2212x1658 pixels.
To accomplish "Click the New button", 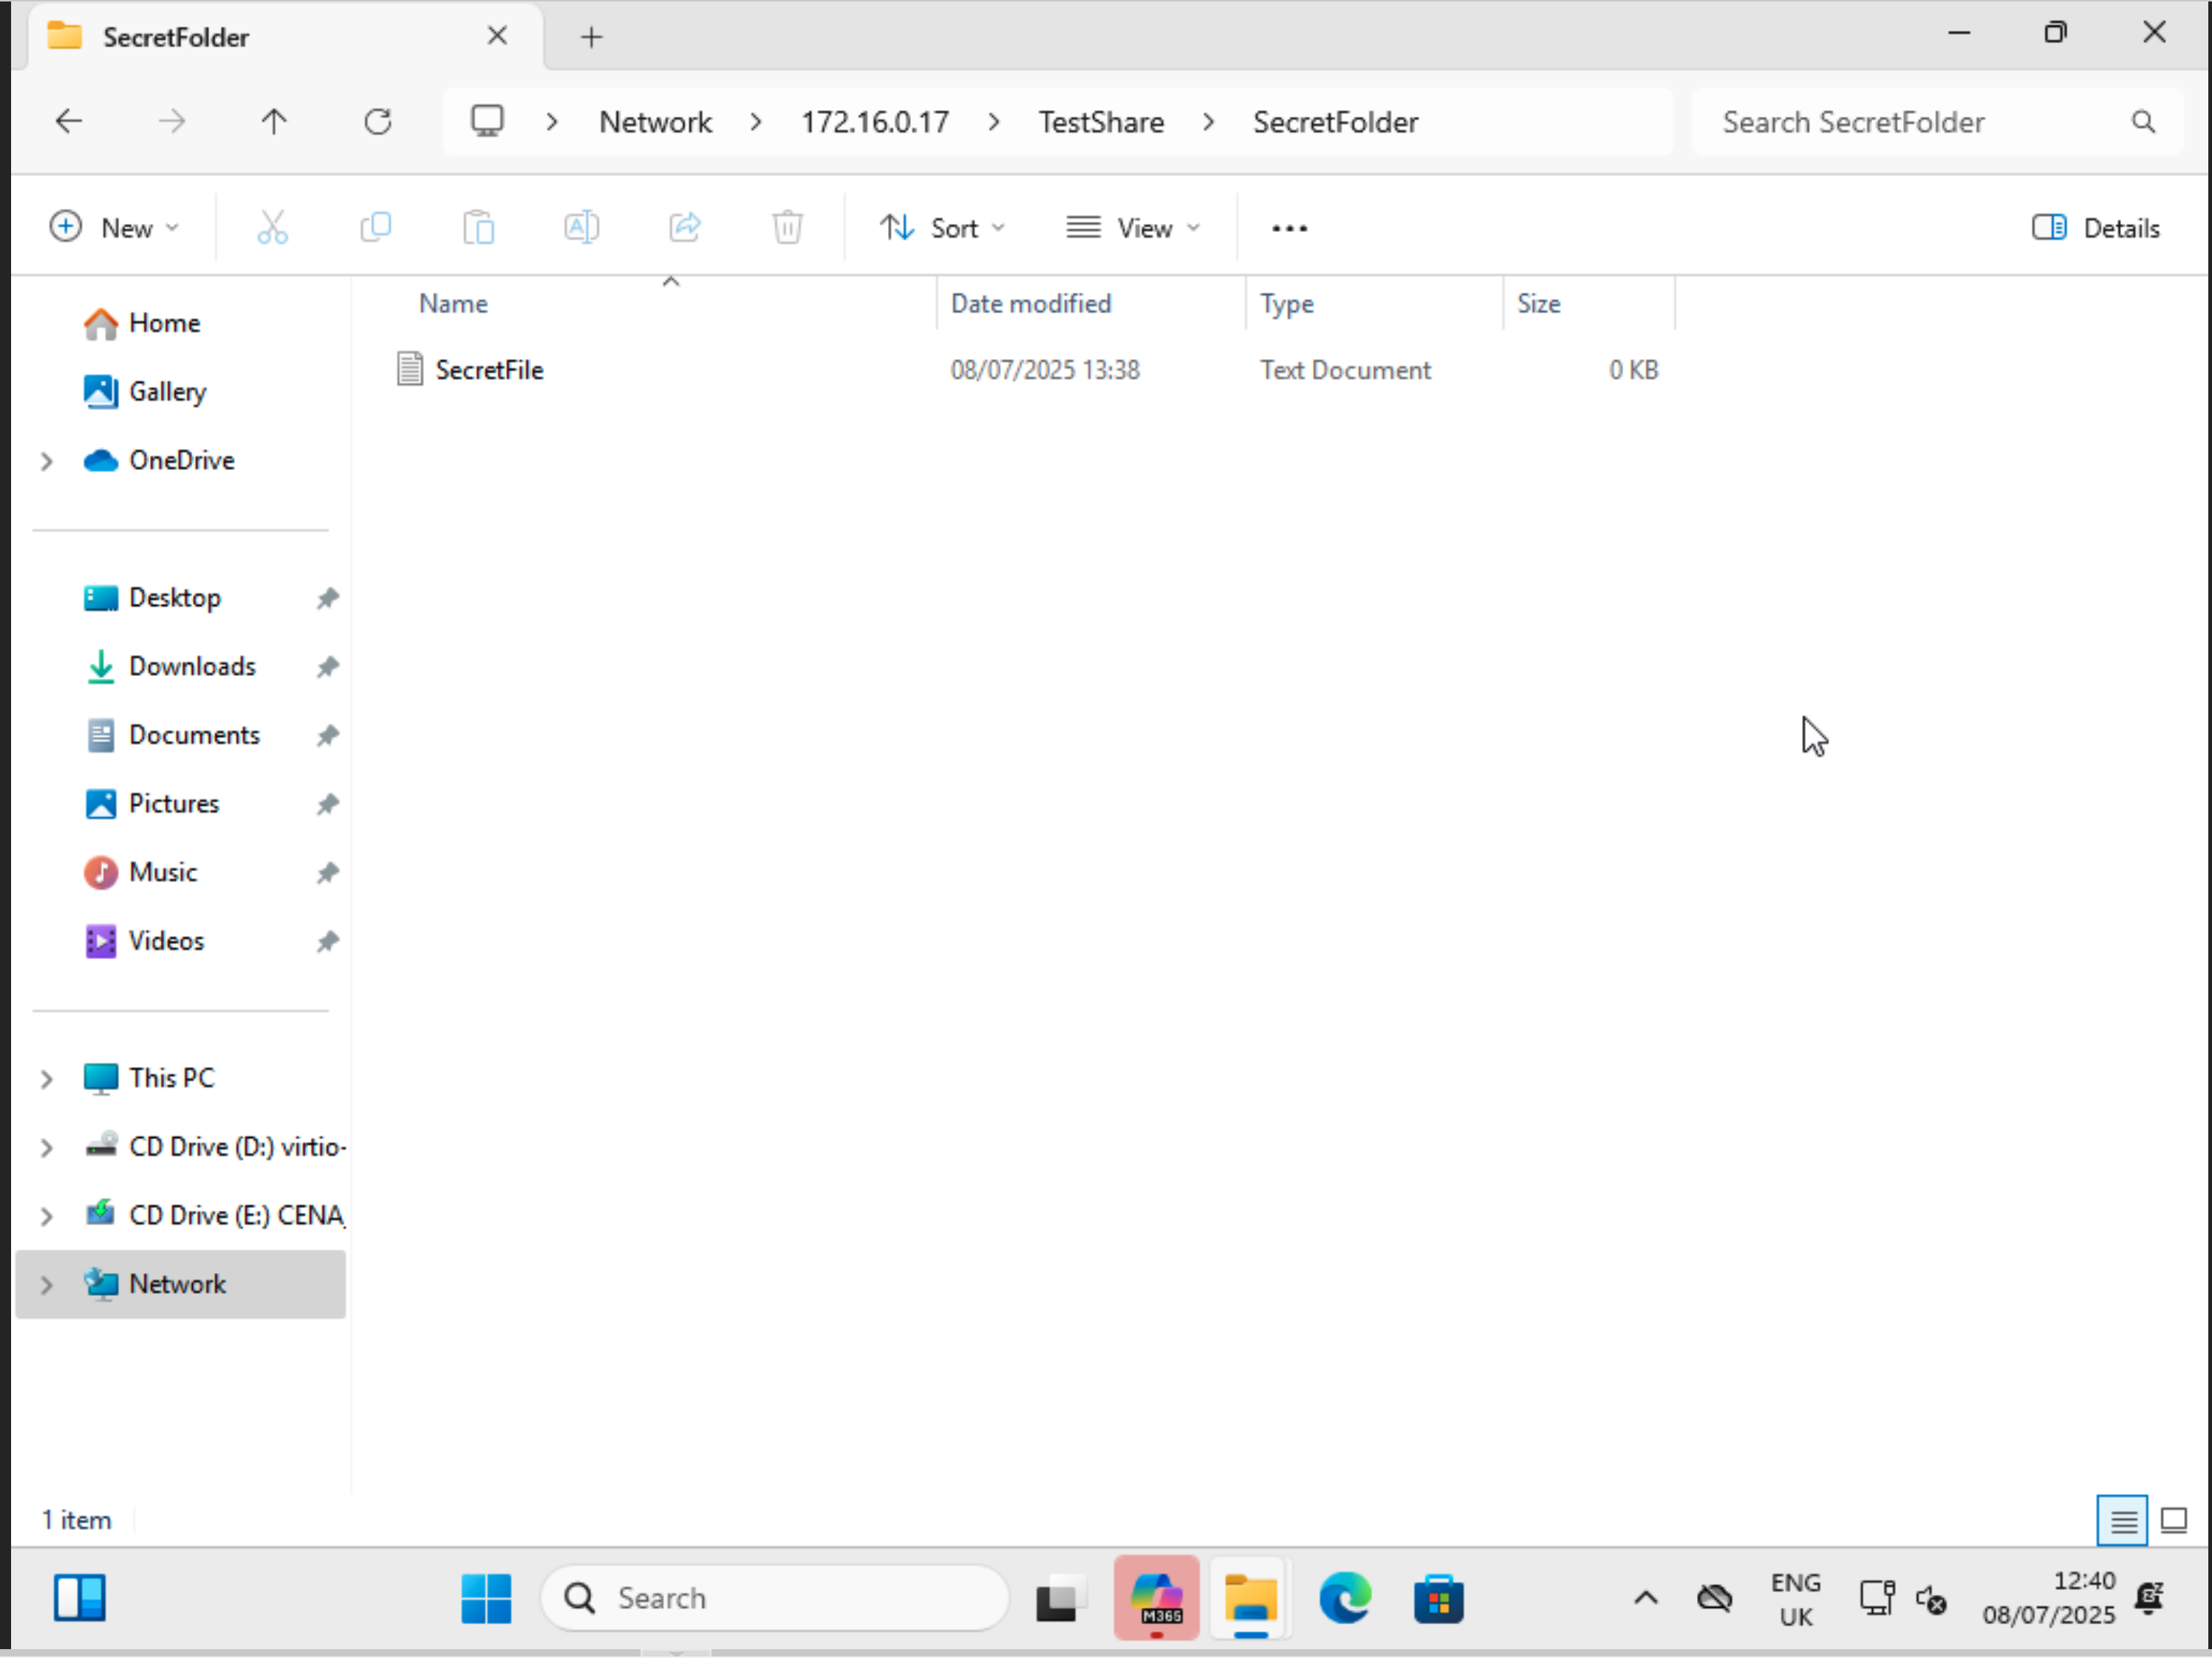I will tap(114, 228).
